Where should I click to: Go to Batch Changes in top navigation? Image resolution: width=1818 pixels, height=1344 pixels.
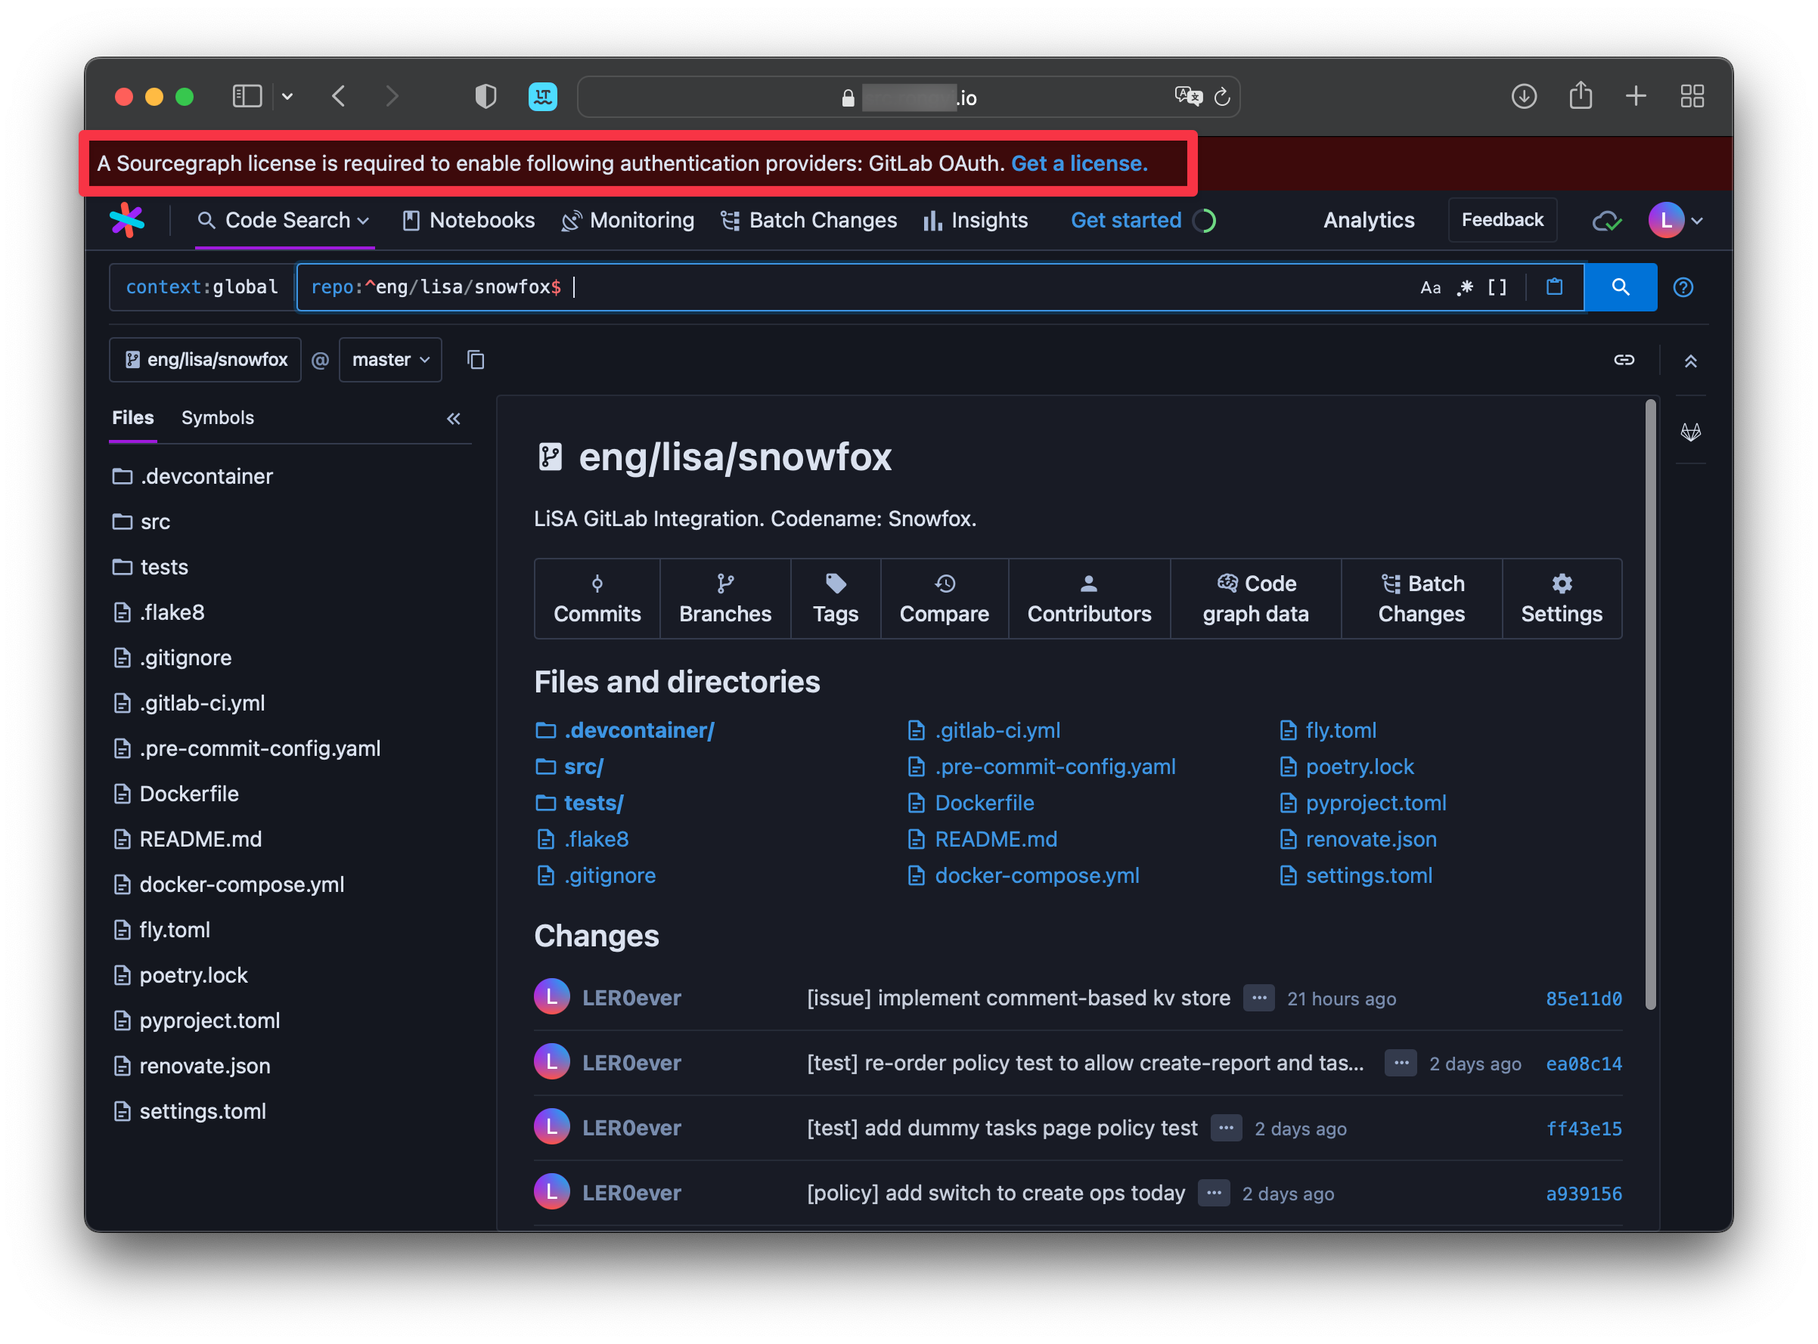[x=809, y=221]
